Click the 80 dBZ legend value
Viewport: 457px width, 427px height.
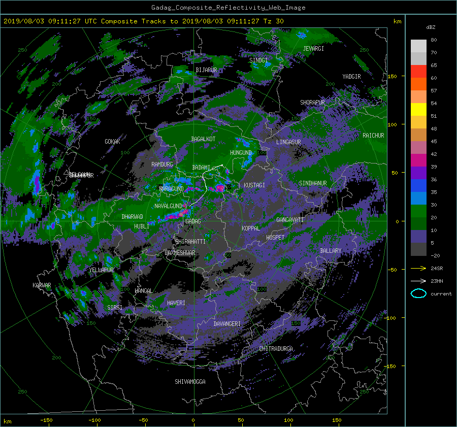point(434,40)
